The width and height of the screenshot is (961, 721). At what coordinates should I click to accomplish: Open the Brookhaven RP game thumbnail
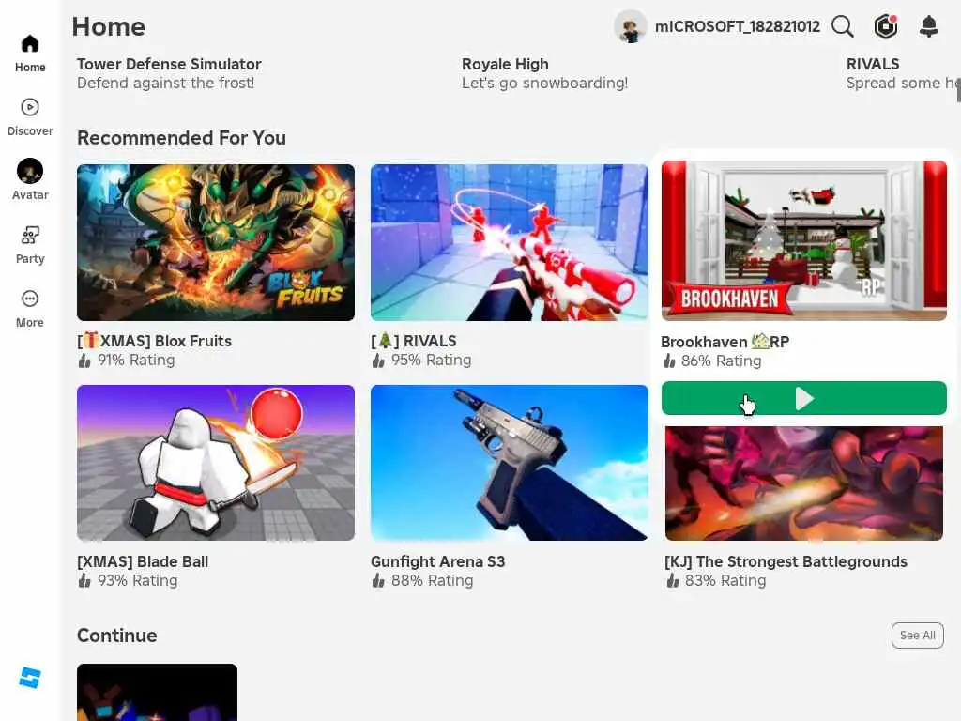pos(804,240)
